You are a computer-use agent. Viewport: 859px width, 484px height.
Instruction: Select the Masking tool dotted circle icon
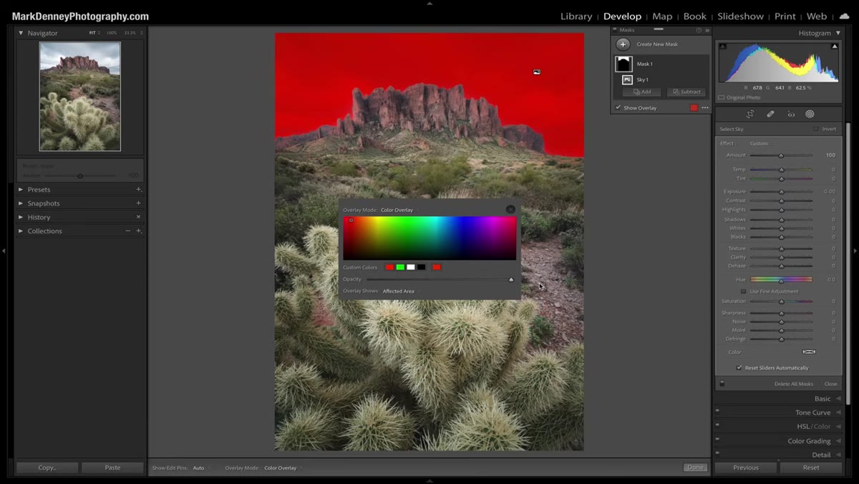tap(810, 115)
